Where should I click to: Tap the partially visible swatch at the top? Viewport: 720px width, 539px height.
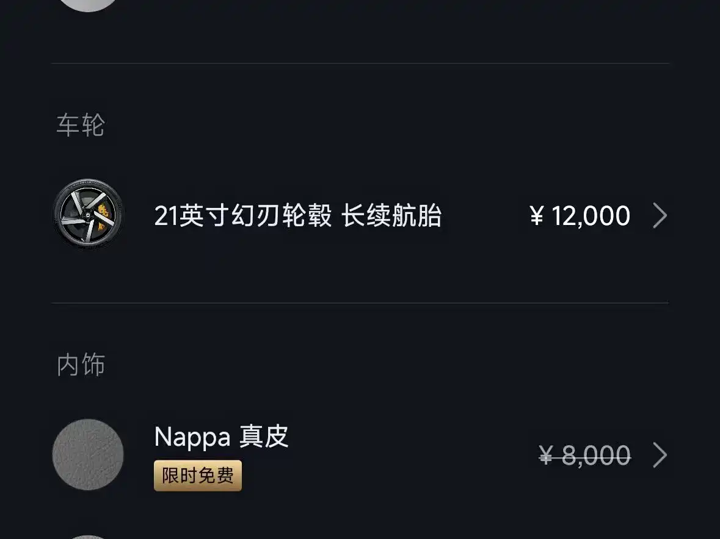[88, 4]
